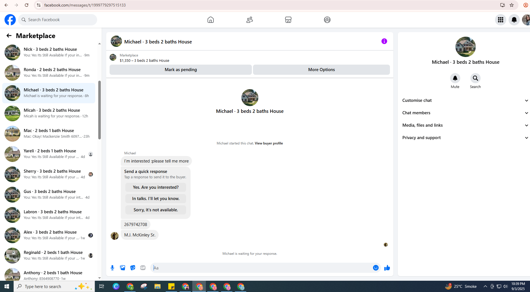530x292 pixels.
Task: Open the weather widget showing 25°C Smoke
Action: point(461,286)
